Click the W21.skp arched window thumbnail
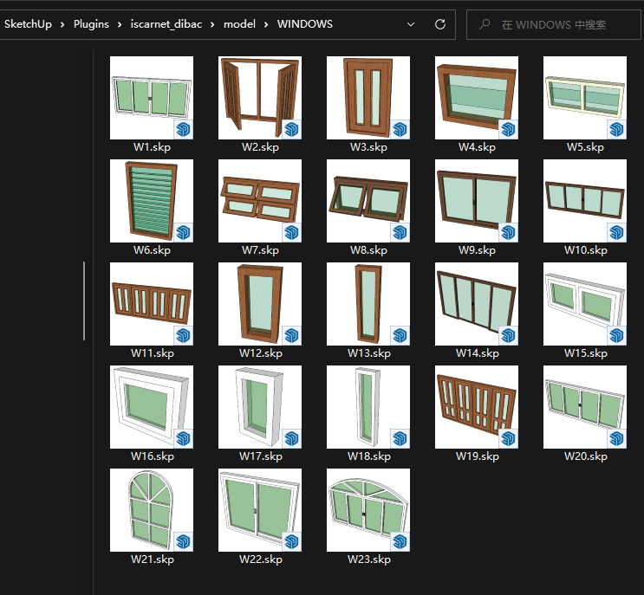This screenshot has width=644, height=595. click(x=152, y=510)
